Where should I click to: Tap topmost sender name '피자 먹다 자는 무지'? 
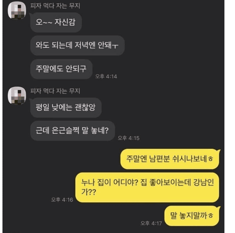[55, 6]
